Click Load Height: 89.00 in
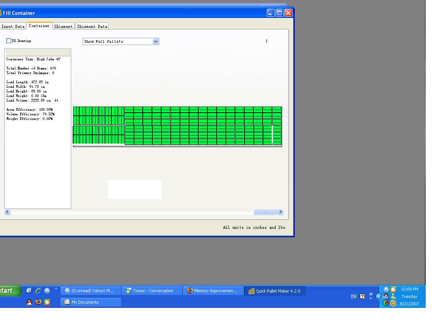The height and width of the screenshot is (330, 441). click(27, 91)
